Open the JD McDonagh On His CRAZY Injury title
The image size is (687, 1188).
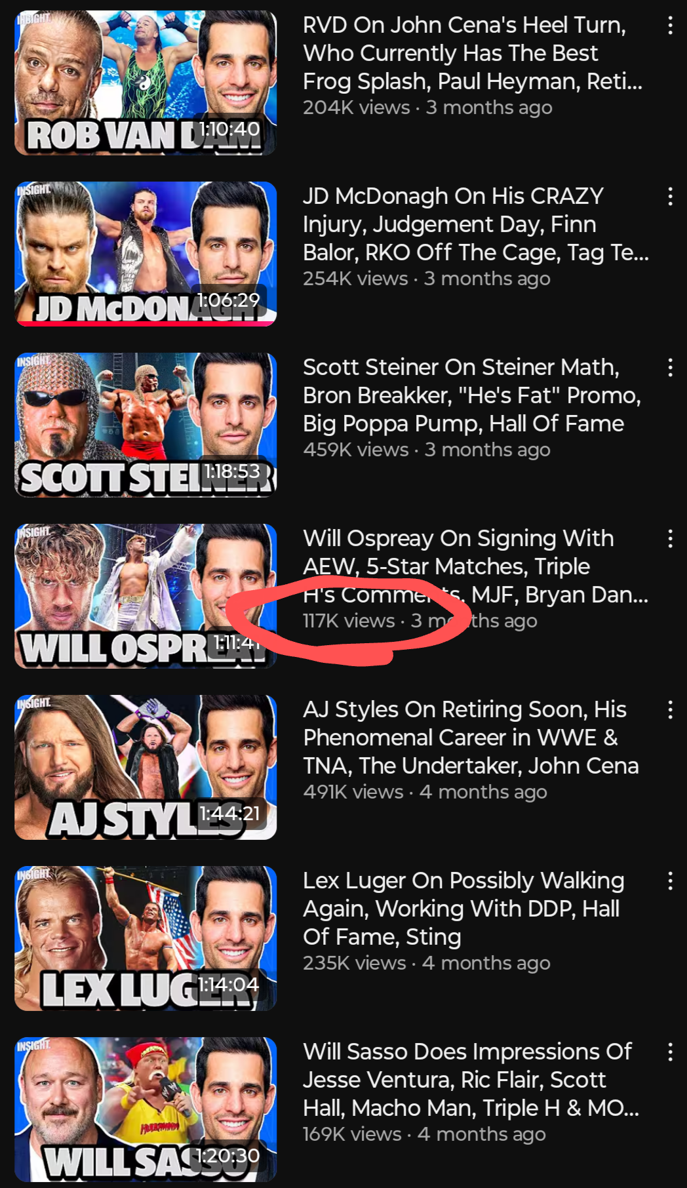476,224
